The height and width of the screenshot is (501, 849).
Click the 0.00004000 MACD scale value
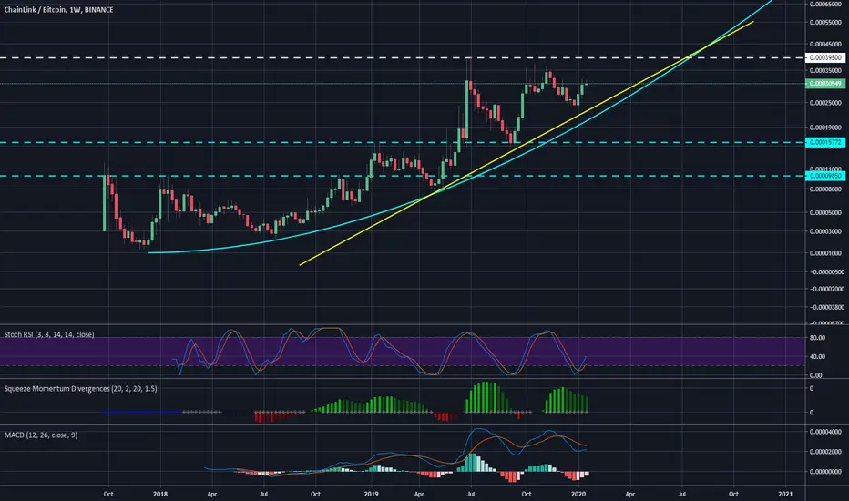point(825,432)
